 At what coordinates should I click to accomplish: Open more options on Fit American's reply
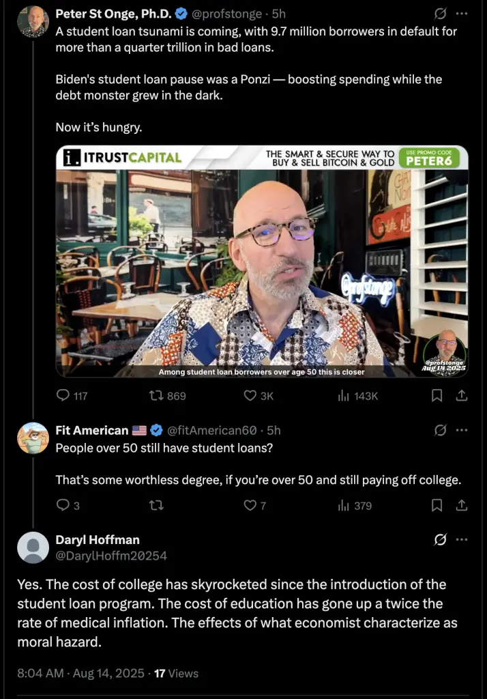click(x=462, y=430)
